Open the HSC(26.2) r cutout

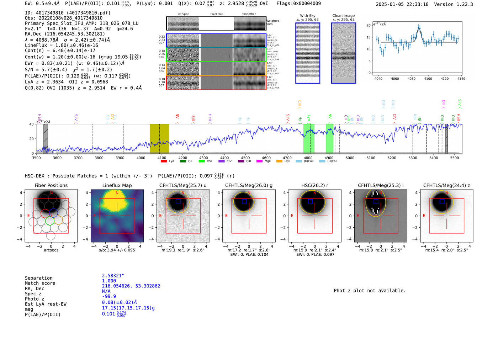315,216
